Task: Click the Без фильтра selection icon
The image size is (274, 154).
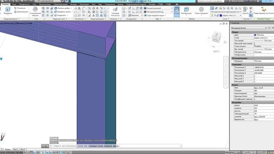Action: click(x=186, y=9)
